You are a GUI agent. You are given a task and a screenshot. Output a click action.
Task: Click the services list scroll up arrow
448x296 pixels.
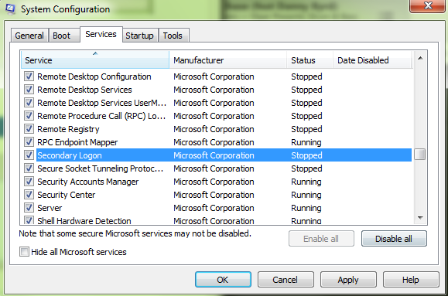[420, 58]
